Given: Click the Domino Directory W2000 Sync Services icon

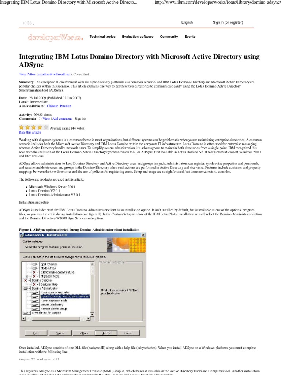Looking at the screenshot, I should [x=35, y=297].
